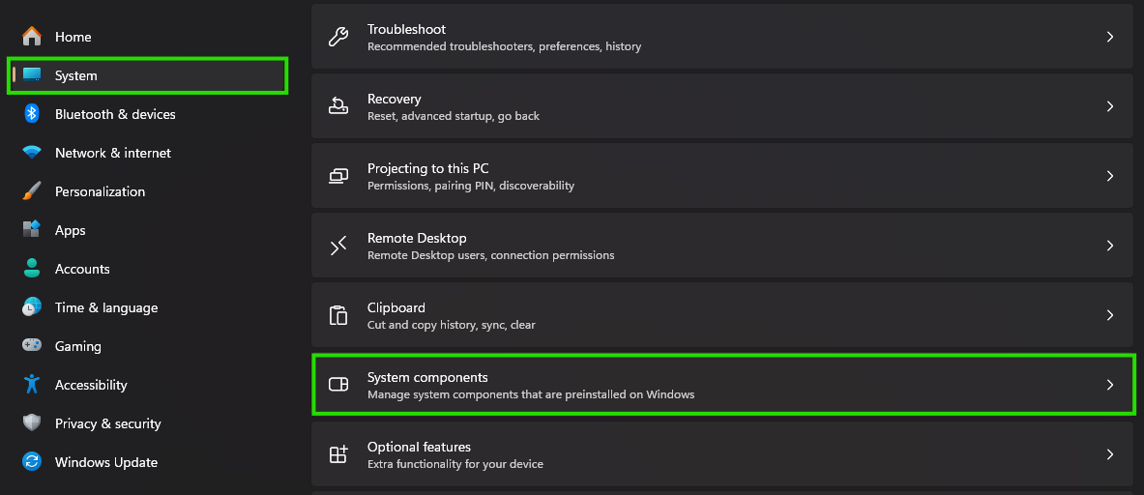Click the Projecting to this PC icon

pyautogui.click(x=338, y=176)
